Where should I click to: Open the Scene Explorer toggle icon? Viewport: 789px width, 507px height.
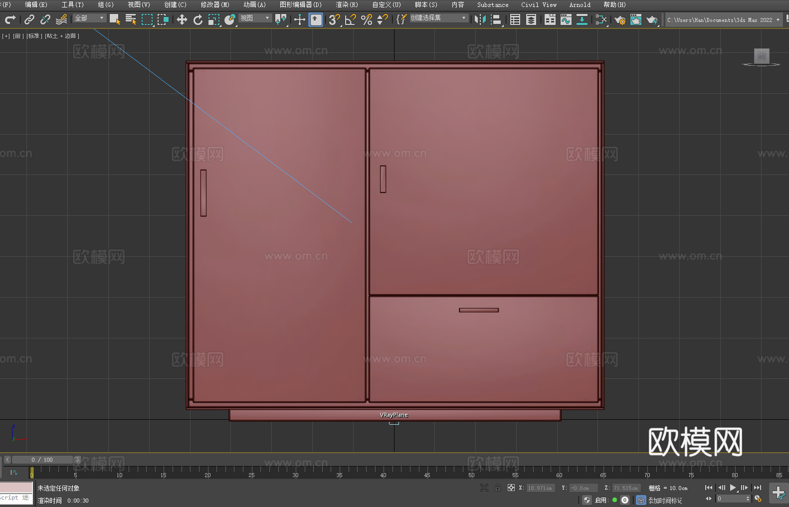[x=515, y=19]
